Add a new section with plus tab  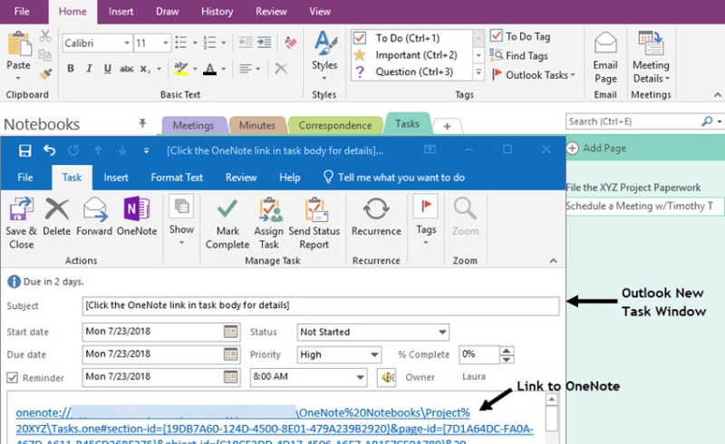[447, 126]
